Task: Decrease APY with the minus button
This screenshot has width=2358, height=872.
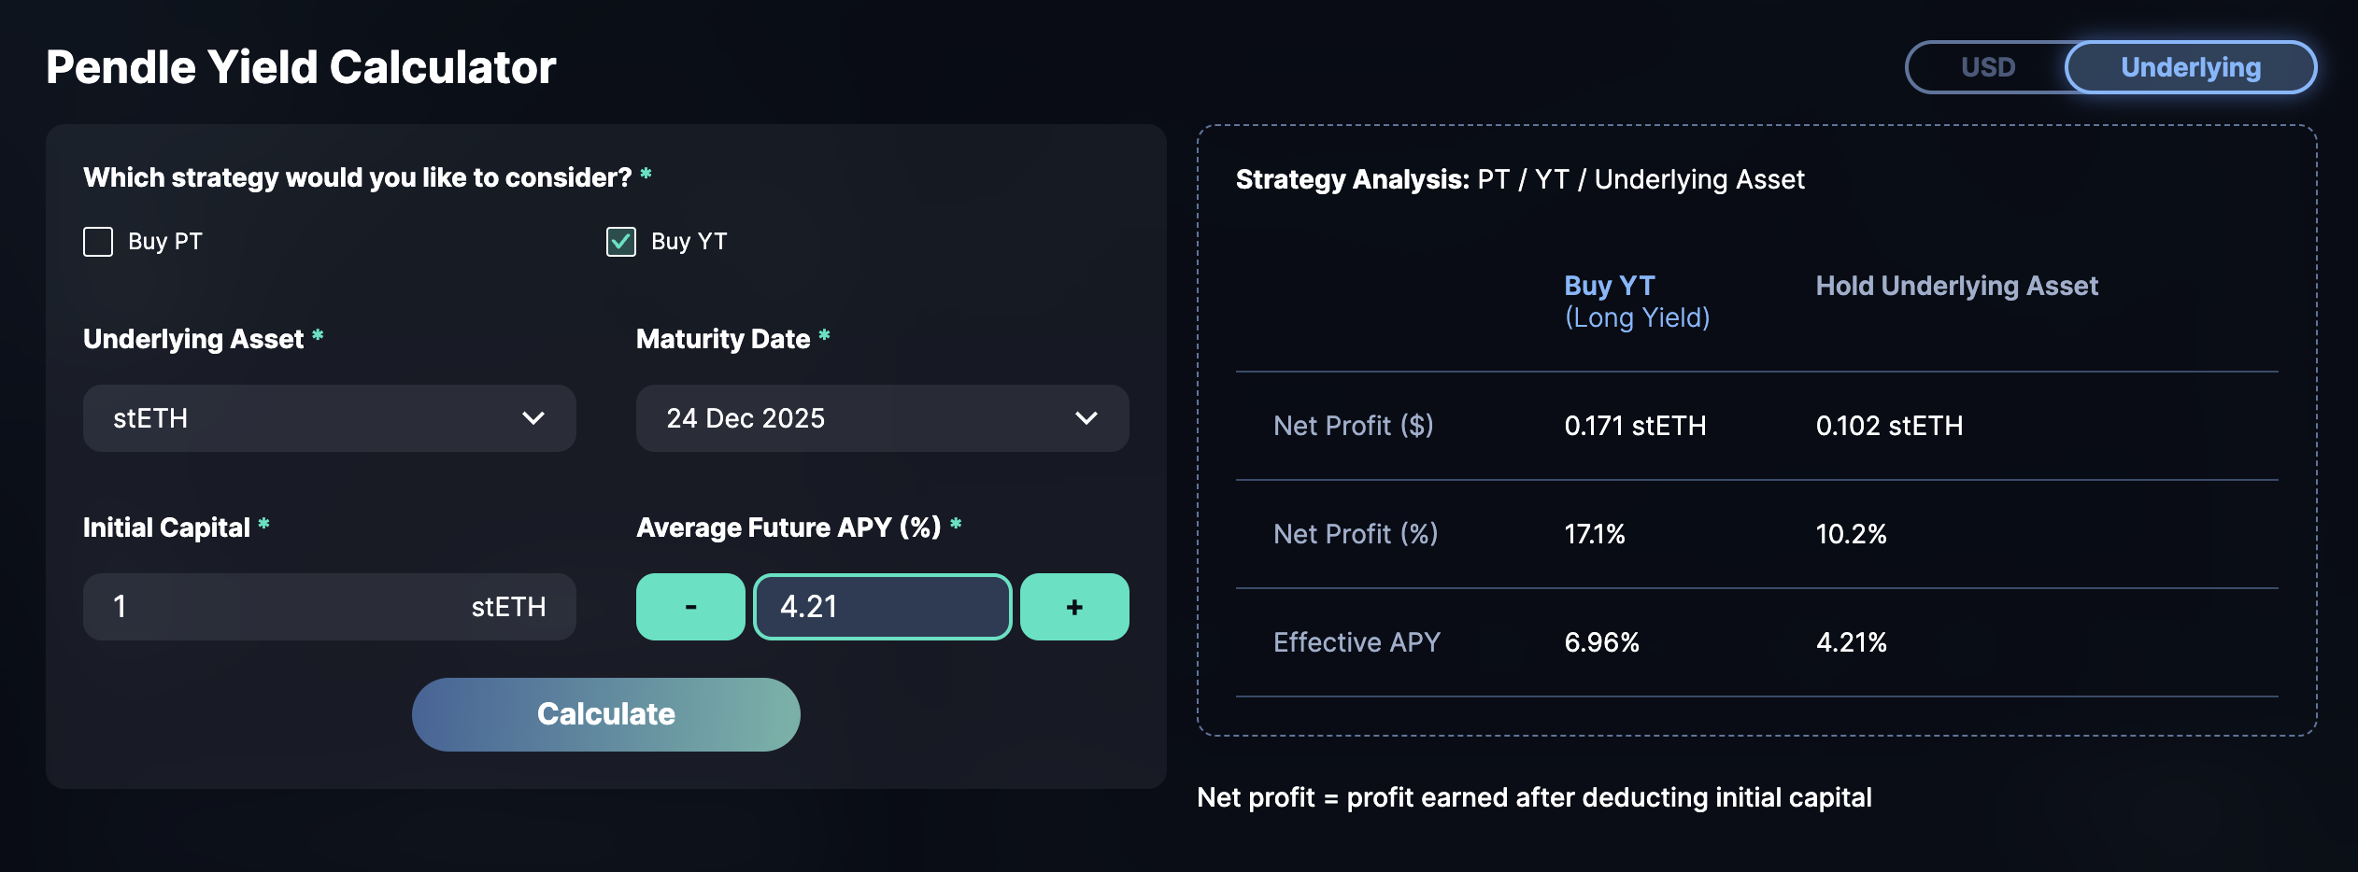Action: tap(690, 607)
